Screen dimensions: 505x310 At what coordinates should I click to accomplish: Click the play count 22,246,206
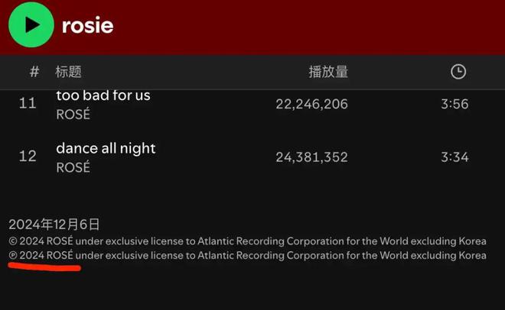(x=311, y=104)
